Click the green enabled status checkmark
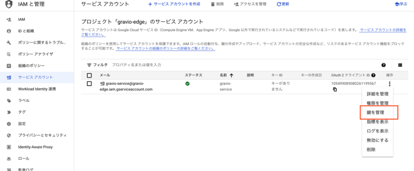 pyautogui.click(x=187, y=84)
